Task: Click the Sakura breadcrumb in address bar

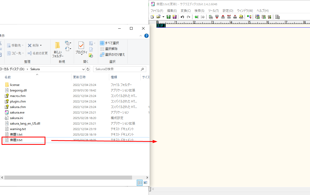Action: 35,69
